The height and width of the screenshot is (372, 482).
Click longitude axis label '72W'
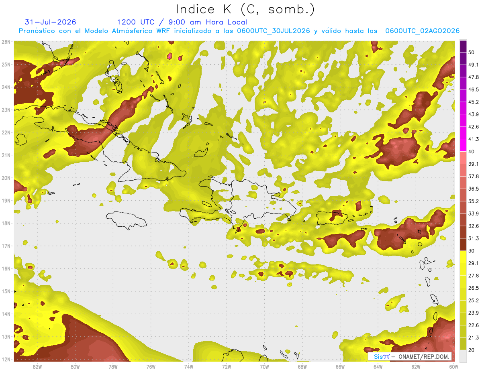pos(226,367)
